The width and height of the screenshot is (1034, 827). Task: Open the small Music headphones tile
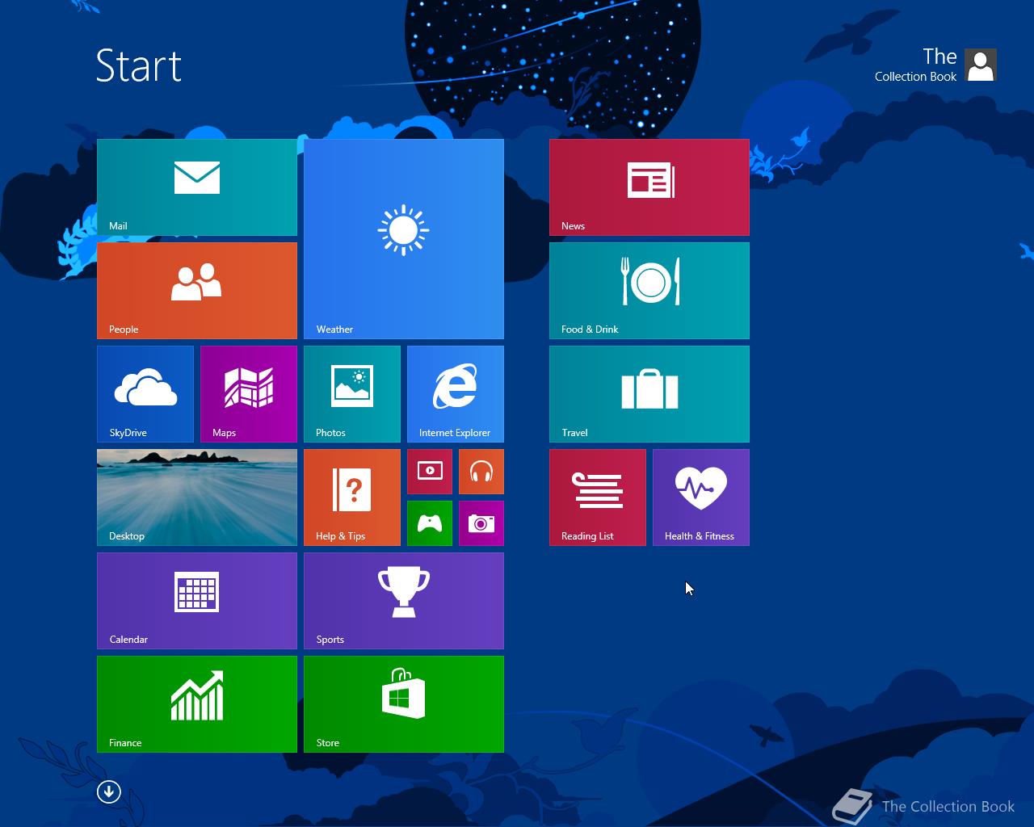tap(481, 472)
